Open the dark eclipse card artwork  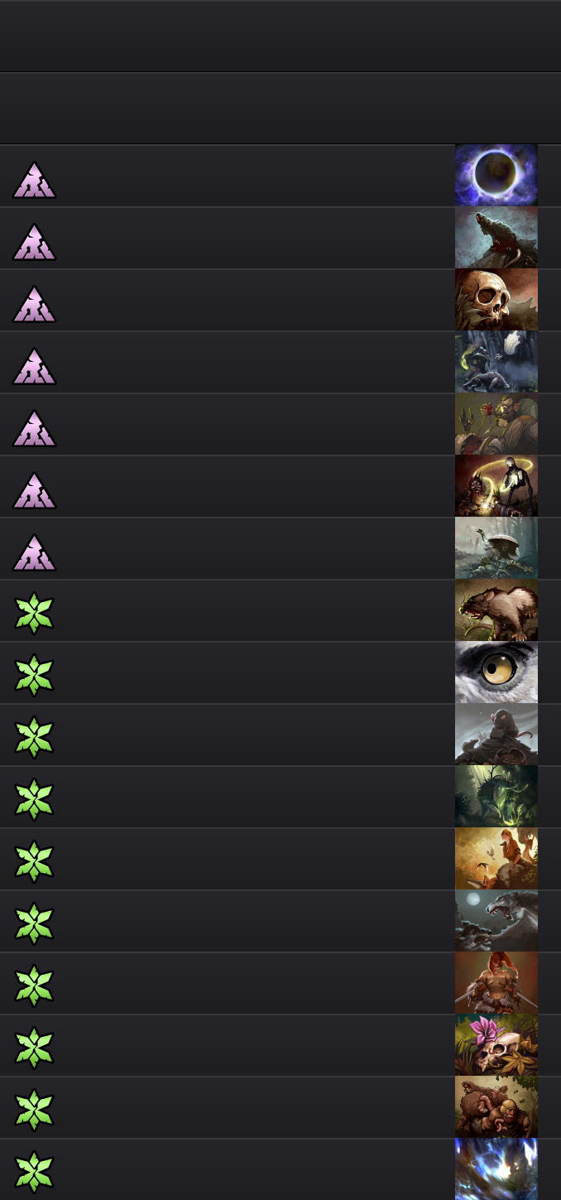pyautogui.click(x=496, y=176)
